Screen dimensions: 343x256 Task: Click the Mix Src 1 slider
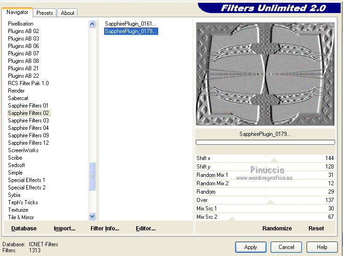pyautogui.click(x=265, y=209)
